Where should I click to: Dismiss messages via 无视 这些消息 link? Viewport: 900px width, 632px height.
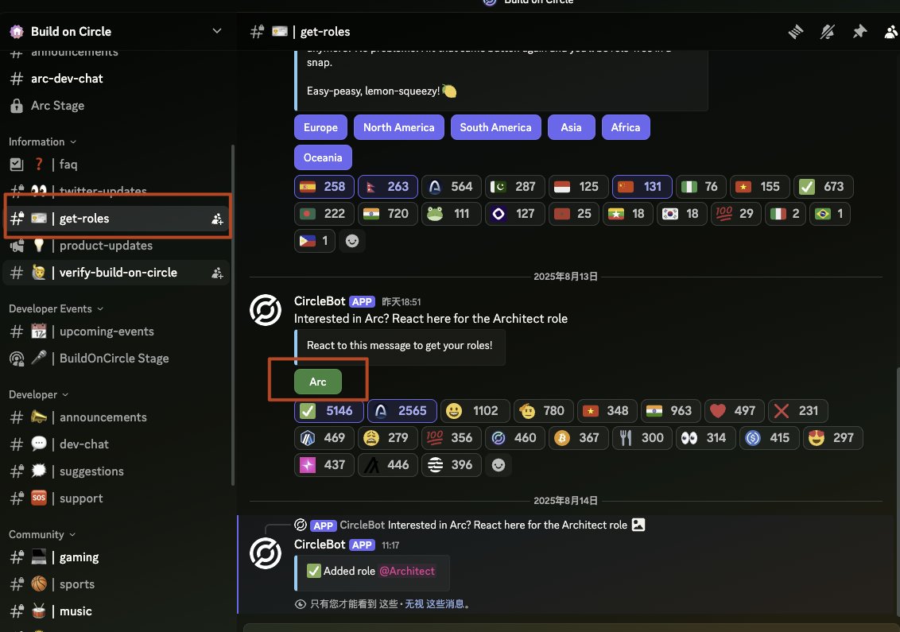pyautogui.click(x=435, y=604)
